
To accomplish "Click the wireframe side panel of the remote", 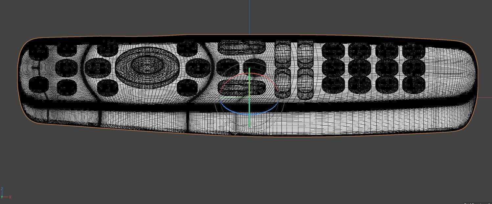I will [x=131, y=118].
